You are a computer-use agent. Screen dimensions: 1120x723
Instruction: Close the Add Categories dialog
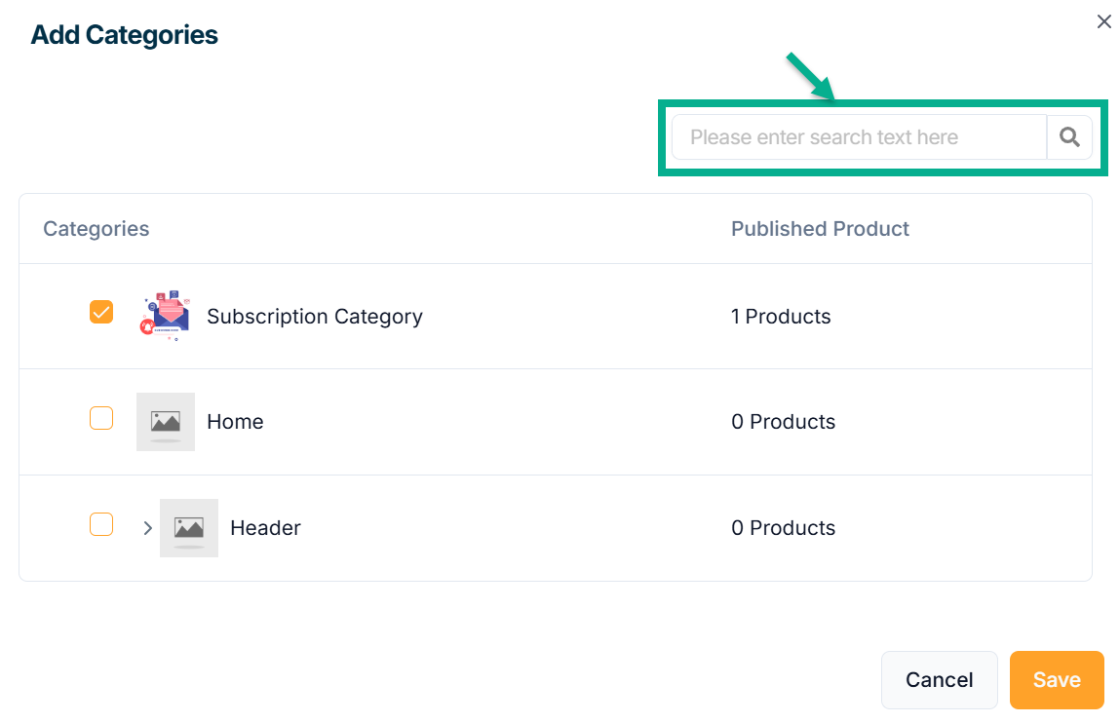pyautogui.click(x=1103, y=21)
